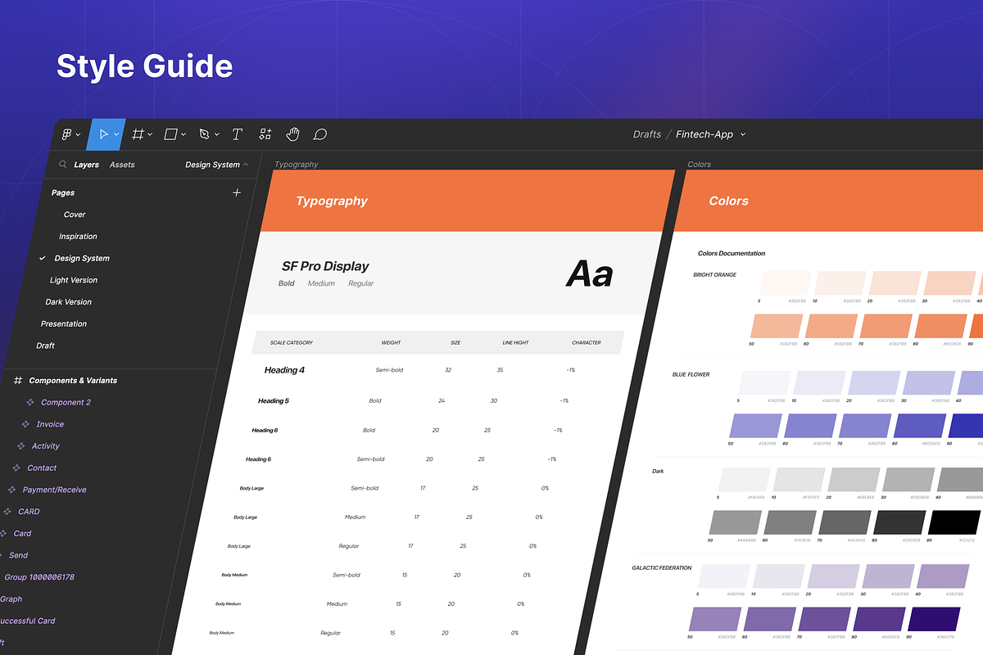The height and width of the screenshot is (655, 983).
Task: Click the SCALE CATEGORY column header
Action: tap(292, 343)
